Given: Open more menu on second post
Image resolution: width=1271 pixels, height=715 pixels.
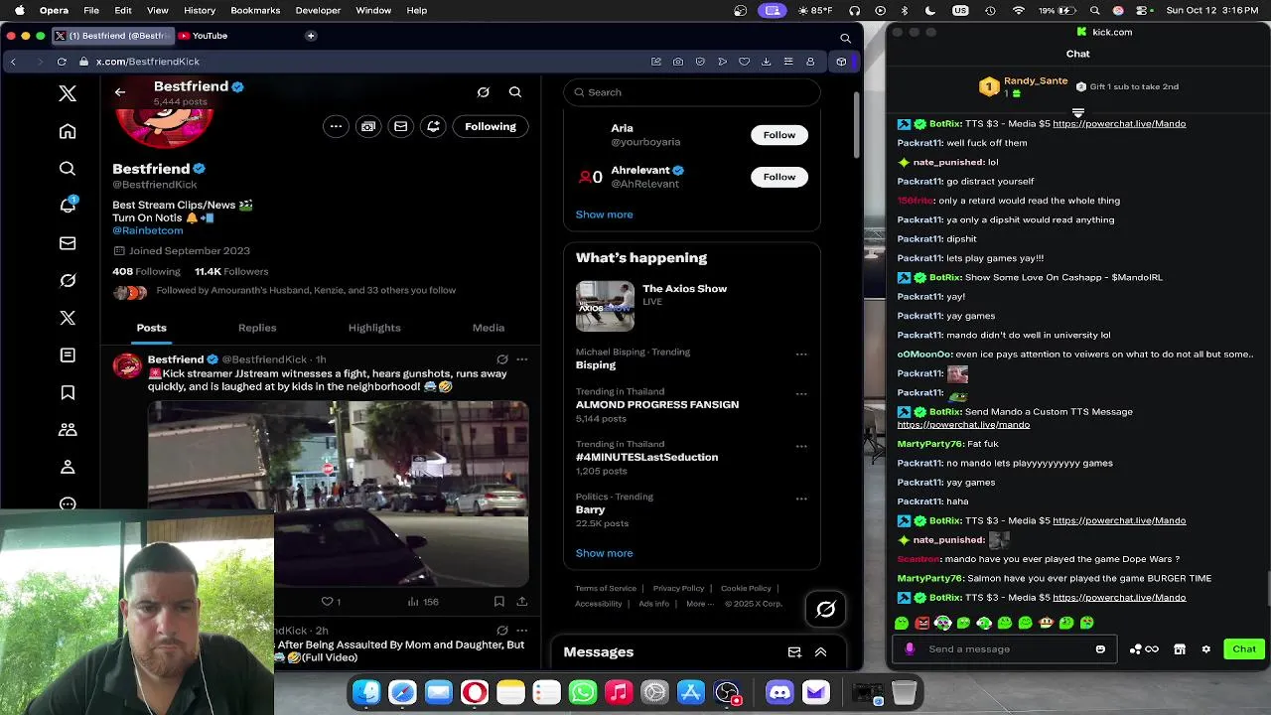Looking at the screenshot, I should pos(522,631).
